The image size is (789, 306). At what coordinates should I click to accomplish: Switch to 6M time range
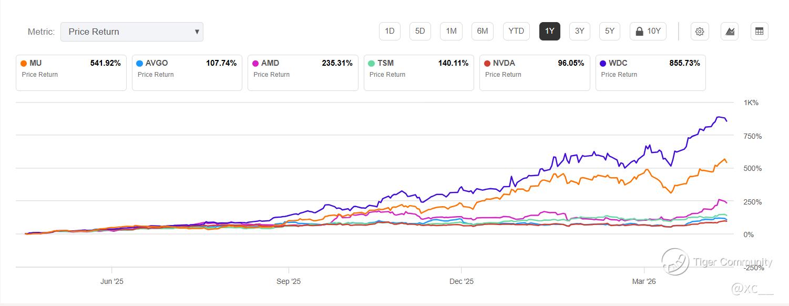(x=483, y=32)
